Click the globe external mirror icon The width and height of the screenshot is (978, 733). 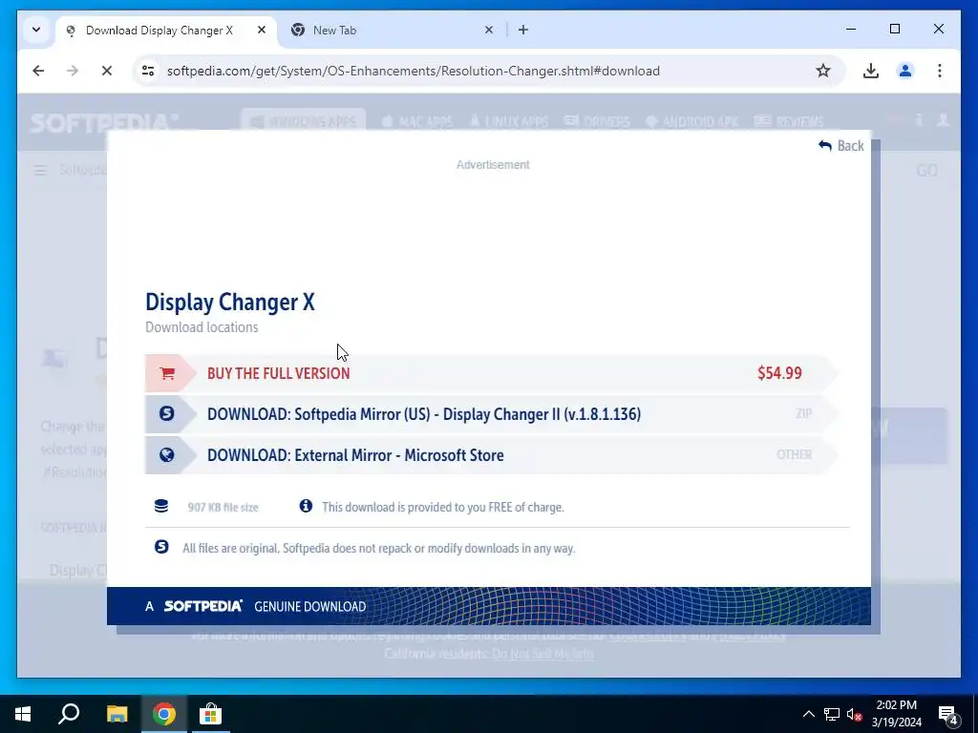pos(166,455)
